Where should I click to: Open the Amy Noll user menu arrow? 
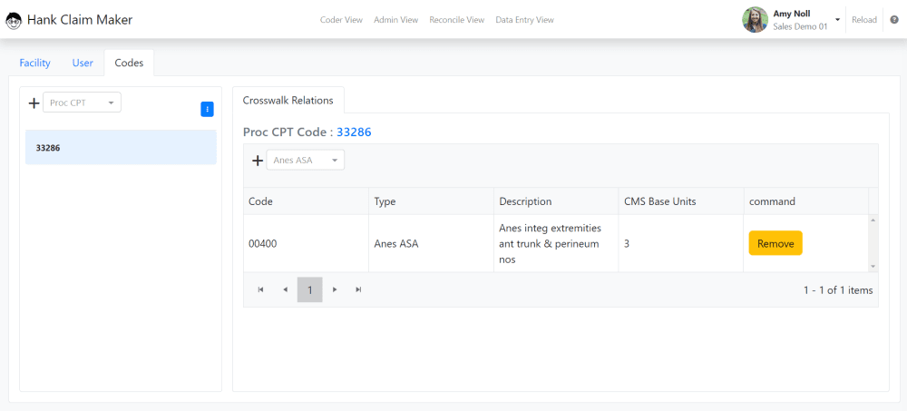tap(837, 20)
